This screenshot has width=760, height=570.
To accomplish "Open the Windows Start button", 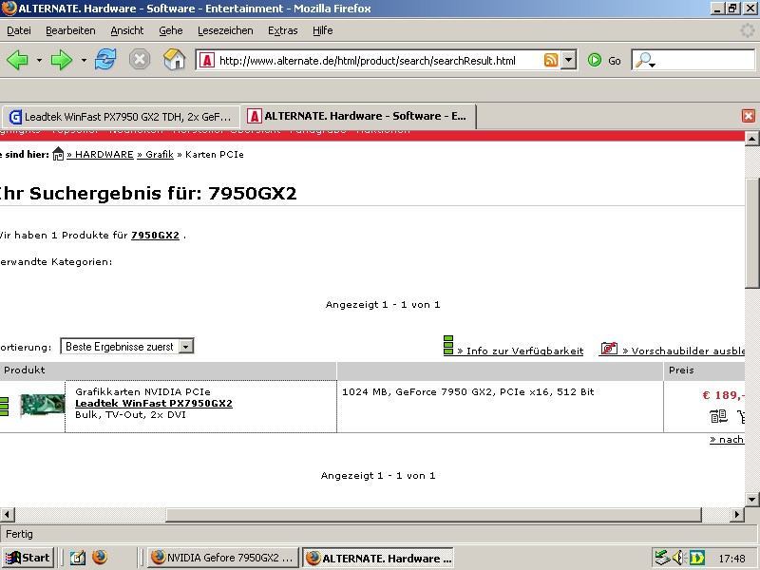I will click(28, 558).
